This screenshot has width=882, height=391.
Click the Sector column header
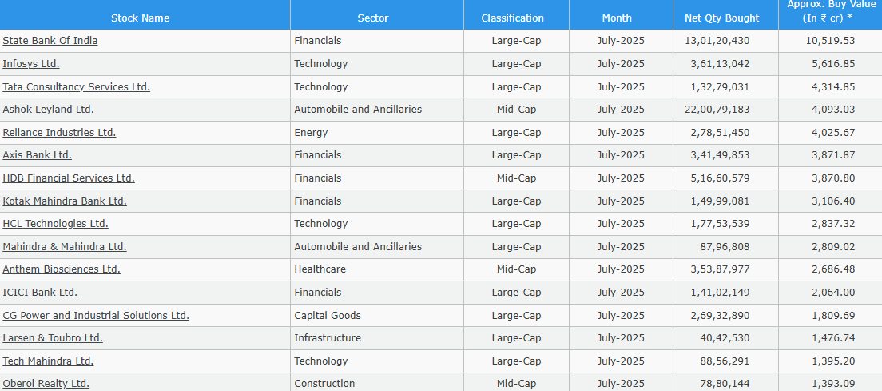pos(373,18)
